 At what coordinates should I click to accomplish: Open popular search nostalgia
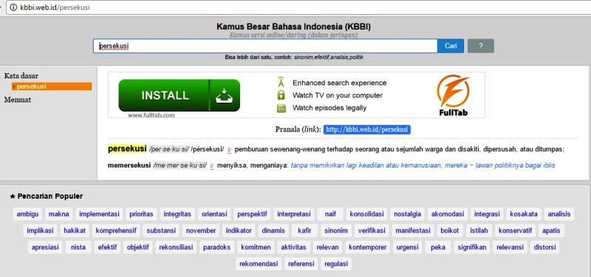point(408,214)
